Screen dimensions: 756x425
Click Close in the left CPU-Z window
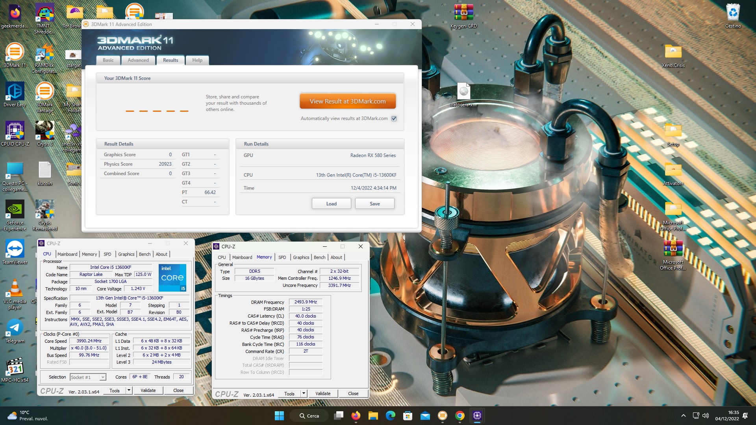coord(178,390)
